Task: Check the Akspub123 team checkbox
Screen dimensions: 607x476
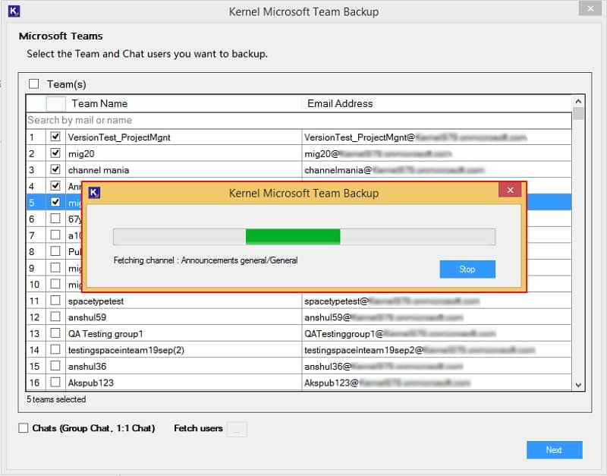Action: point(55,383)
